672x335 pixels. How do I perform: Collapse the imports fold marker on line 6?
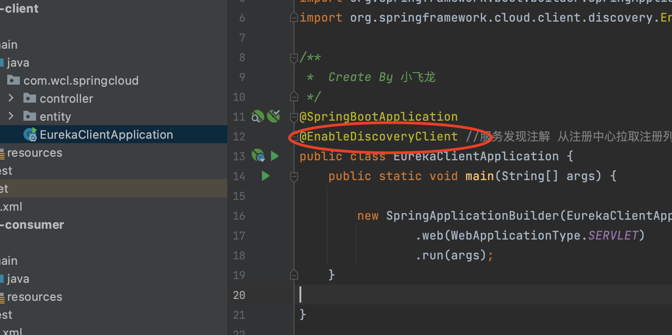click(x=294, y=18)
